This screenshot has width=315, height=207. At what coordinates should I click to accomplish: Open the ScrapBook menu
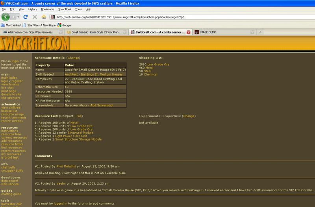pyautogui.click(x=65, y=9)
